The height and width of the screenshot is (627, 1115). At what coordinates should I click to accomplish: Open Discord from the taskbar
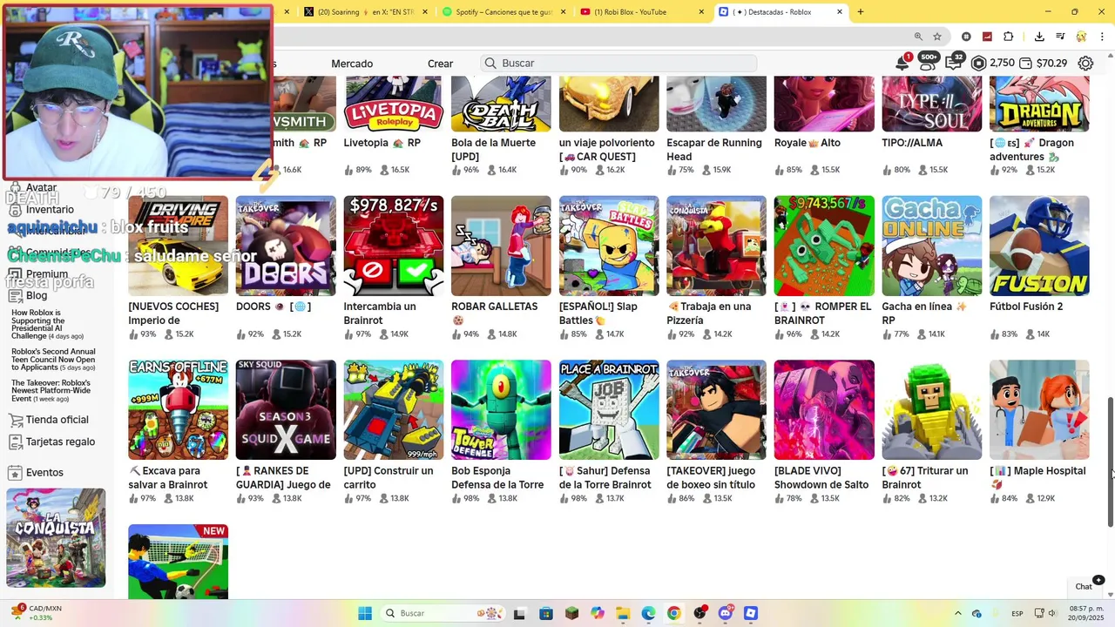[726, 613]
